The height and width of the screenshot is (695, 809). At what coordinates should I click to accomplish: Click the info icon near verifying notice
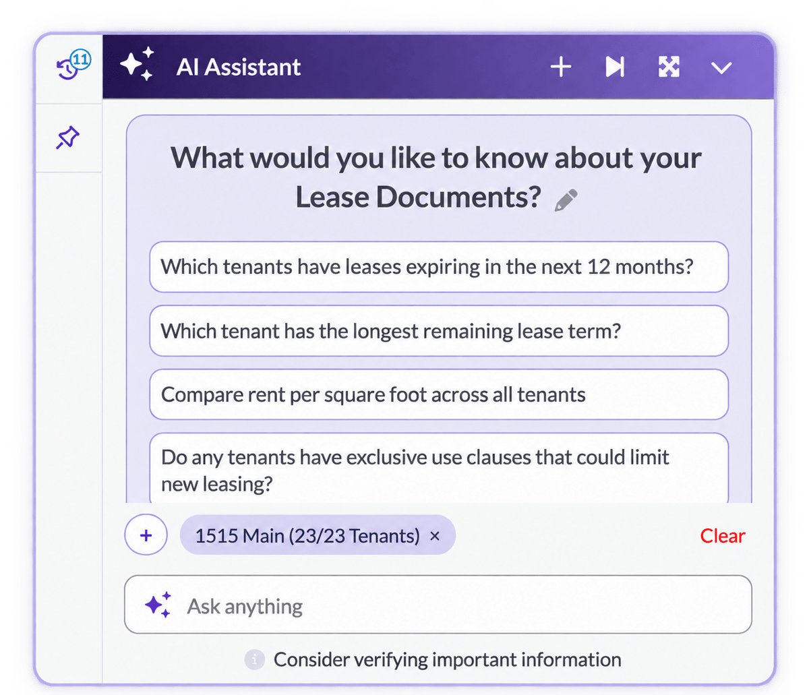[254, 659]
